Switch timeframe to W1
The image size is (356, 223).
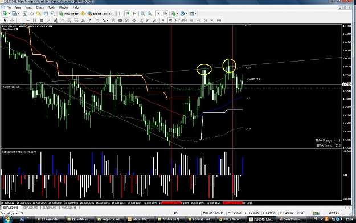(212, 21)
